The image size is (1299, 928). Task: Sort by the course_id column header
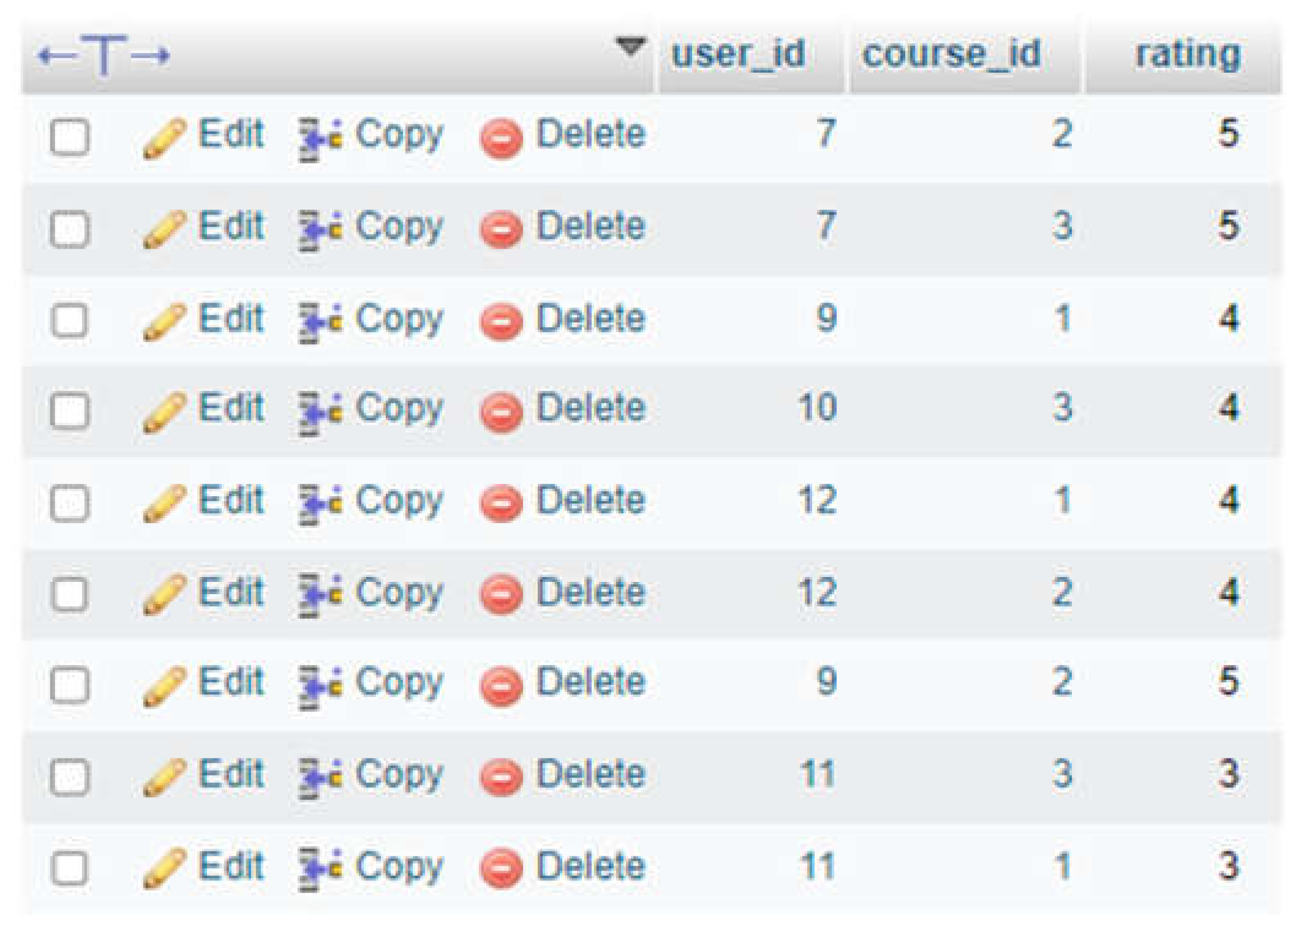coord(951,54)
